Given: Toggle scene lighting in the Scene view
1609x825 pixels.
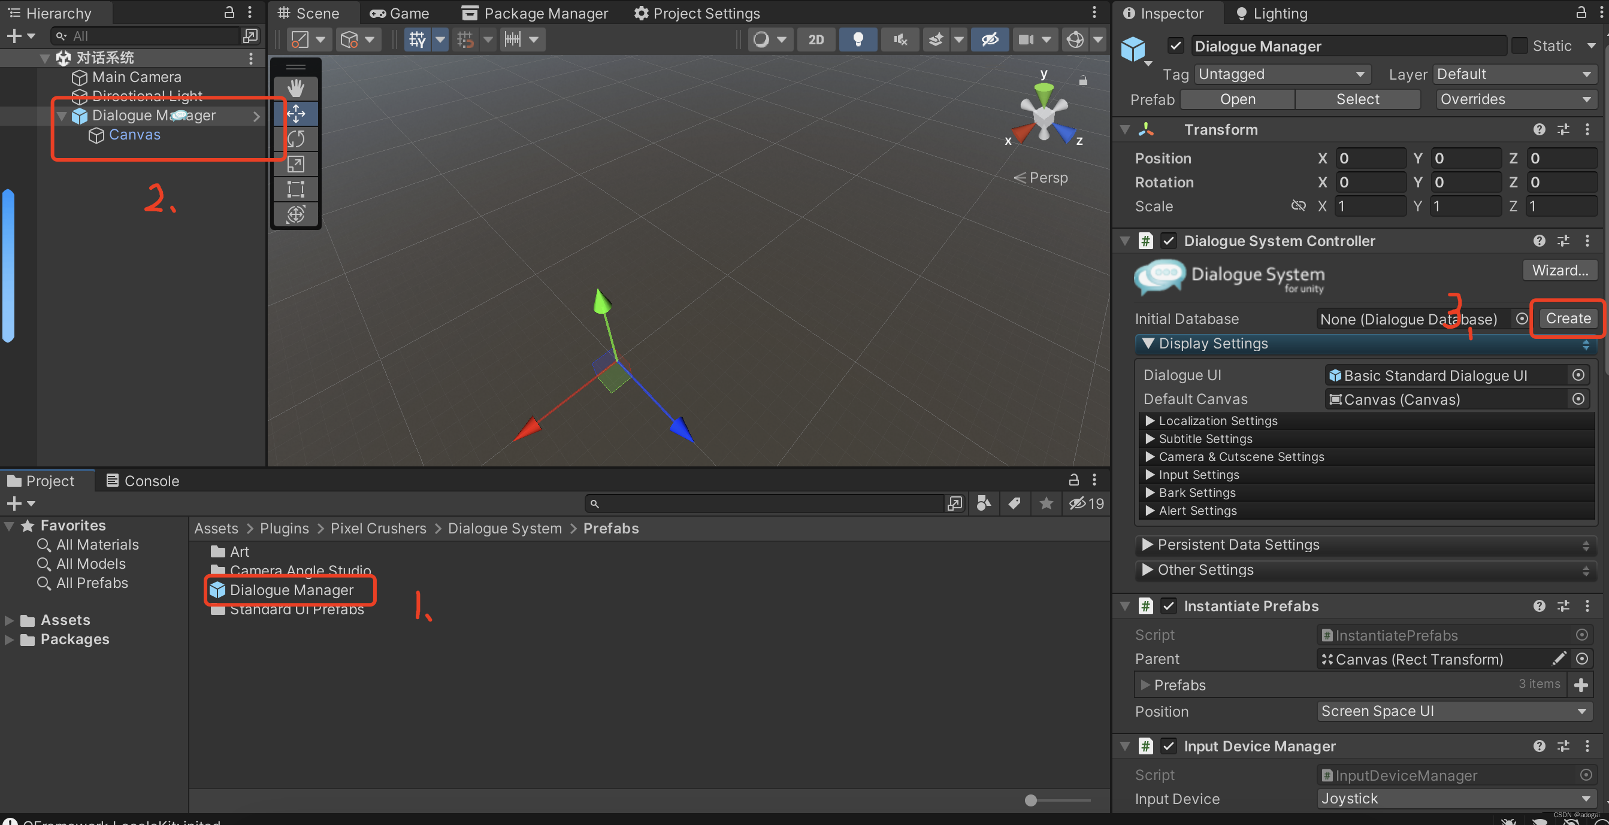Looking at the screenshot, I should [858, 40].
